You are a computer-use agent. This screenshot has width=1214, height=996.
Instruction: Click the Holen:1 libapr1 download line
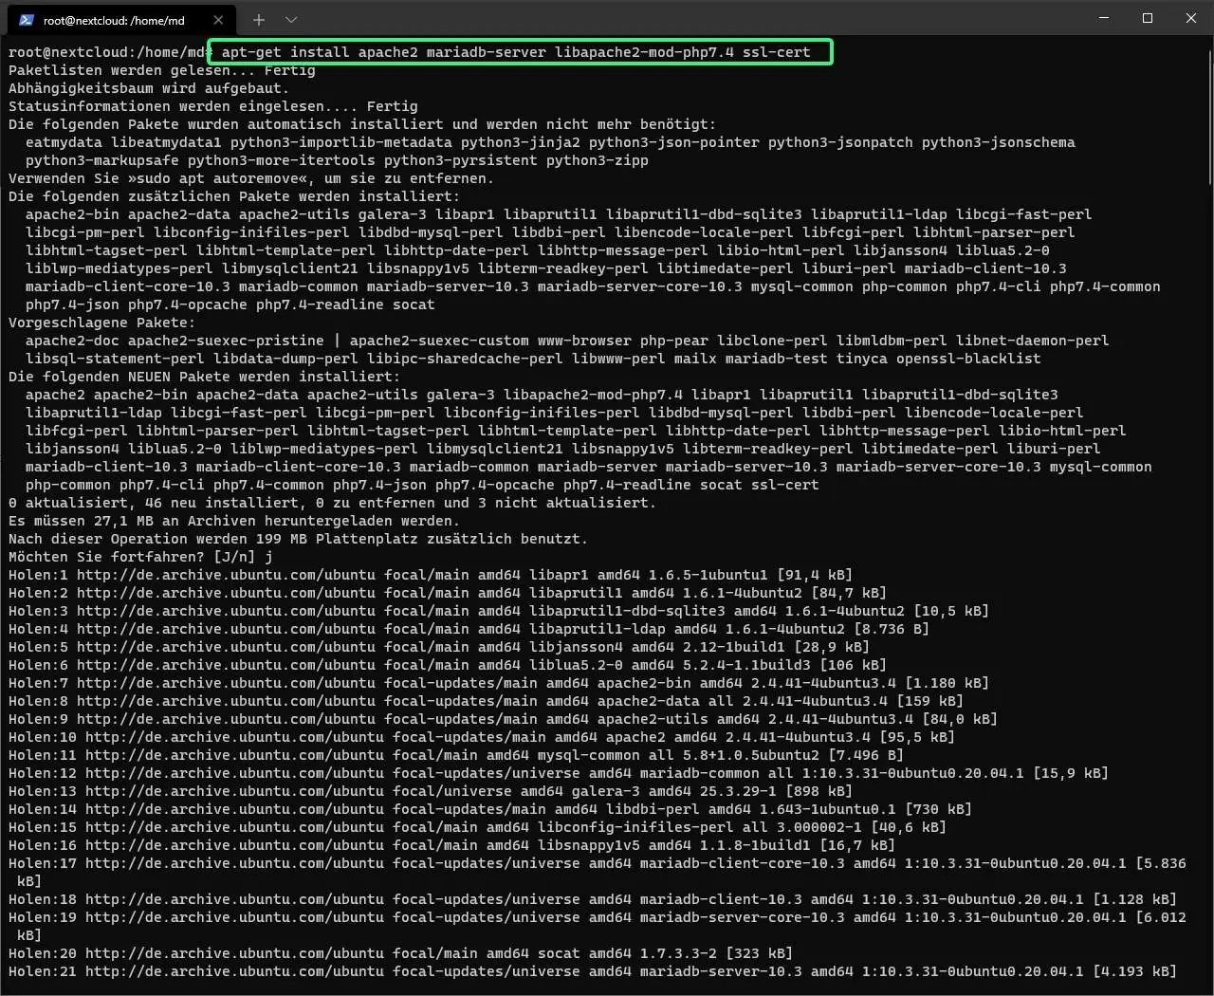pos(431,575)
